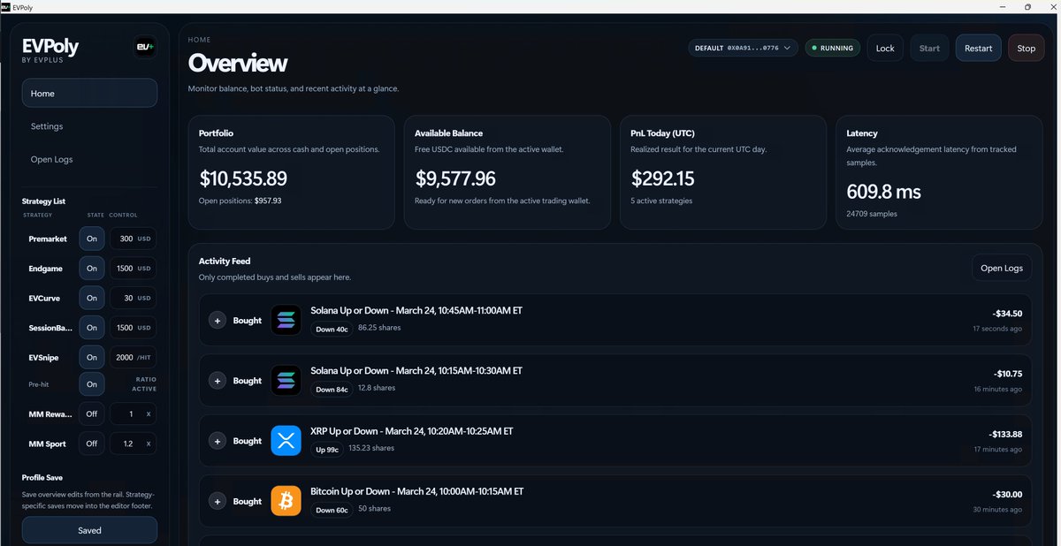Stop the bot
The height and width of the screenshot is (546, 1061).
(1026, 48)
